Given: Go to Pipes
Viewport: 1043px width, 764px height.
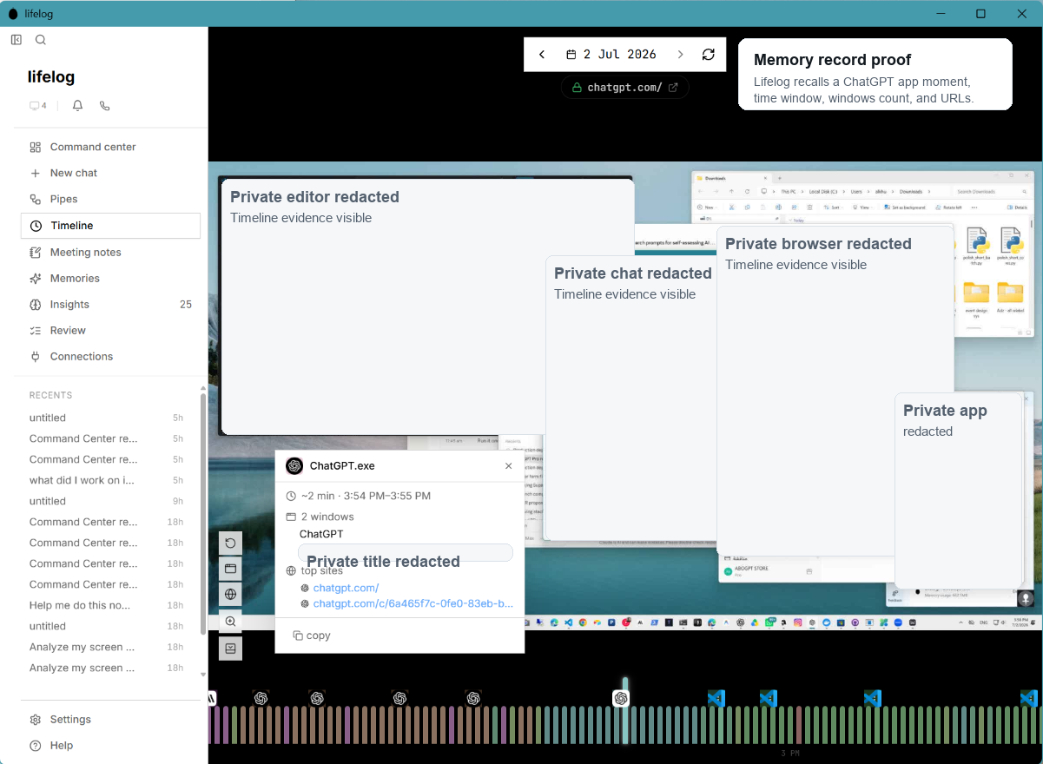Looking at the screenshot, I should click(x=110, y=199).
